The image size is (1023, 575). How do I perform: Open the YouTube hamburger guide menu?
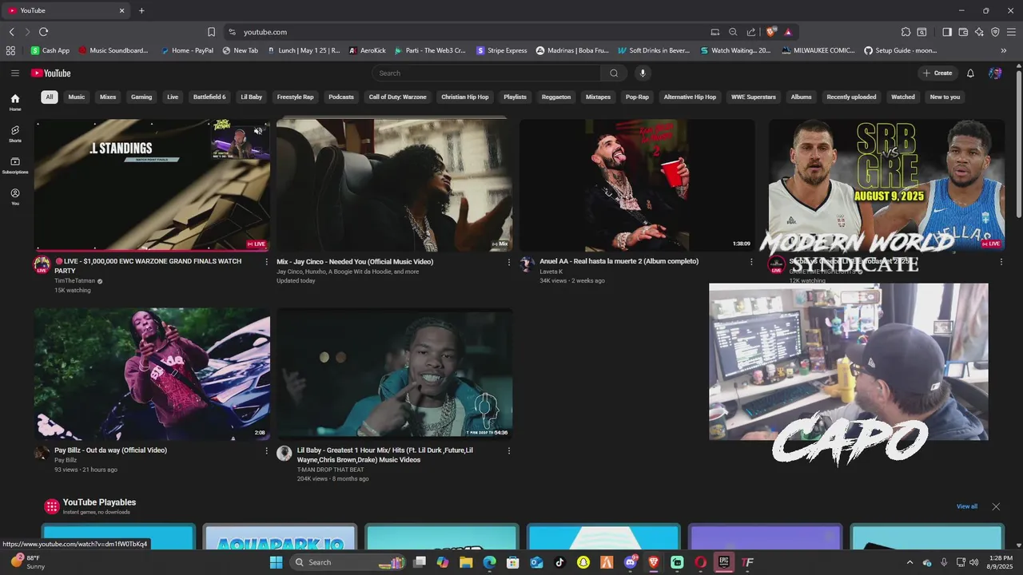coord(14,73)
